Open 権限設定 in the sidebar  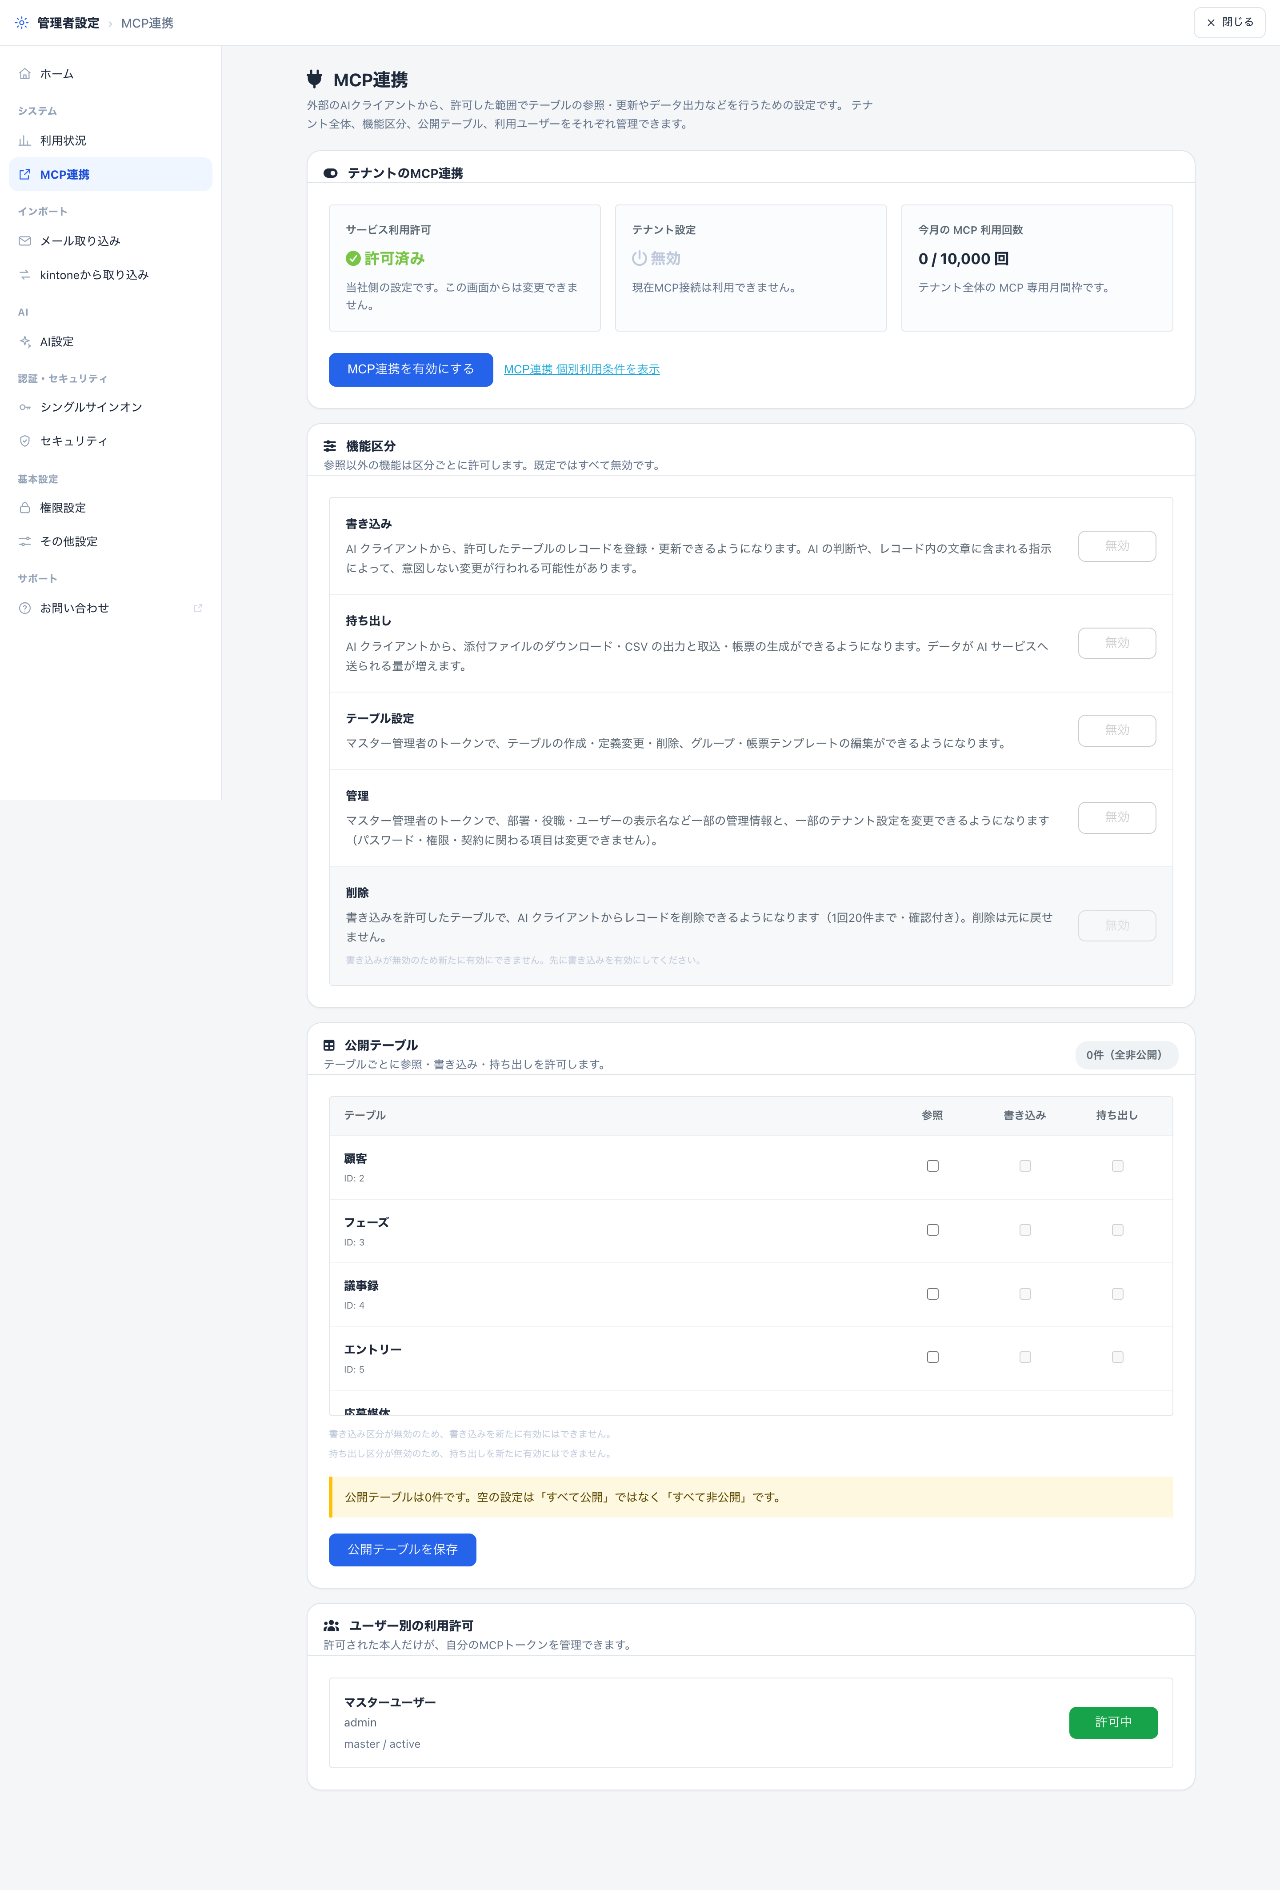coord(111,508)
